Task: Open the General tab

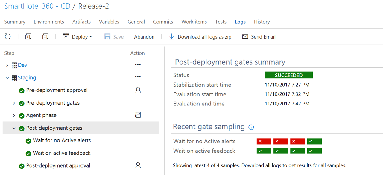Action: click(136, 22)
